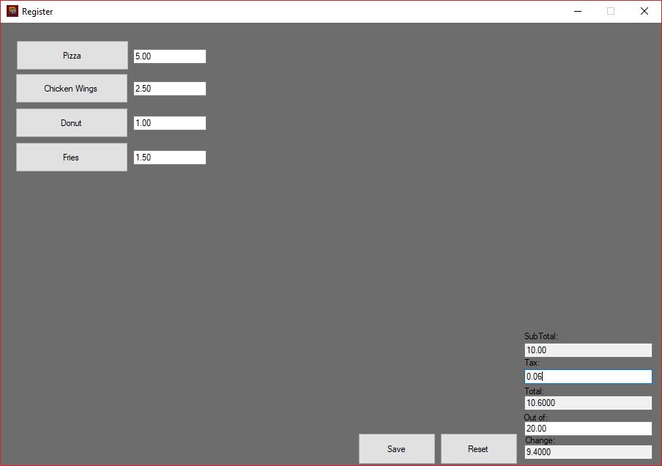This screenshot has width=662, height=466.
Task: Select the Total field showing 10.6000
Action: pyautogui.click(x=588, y=403)
